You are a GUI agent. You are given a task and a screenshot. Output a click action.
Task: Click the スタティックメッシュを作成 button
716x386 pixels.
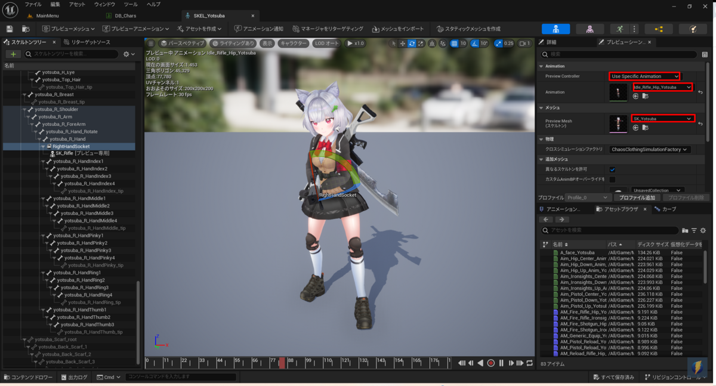tap(468, 29)
